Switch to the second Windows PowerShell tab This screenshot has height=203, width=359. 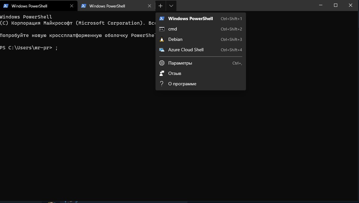point(116,6)
